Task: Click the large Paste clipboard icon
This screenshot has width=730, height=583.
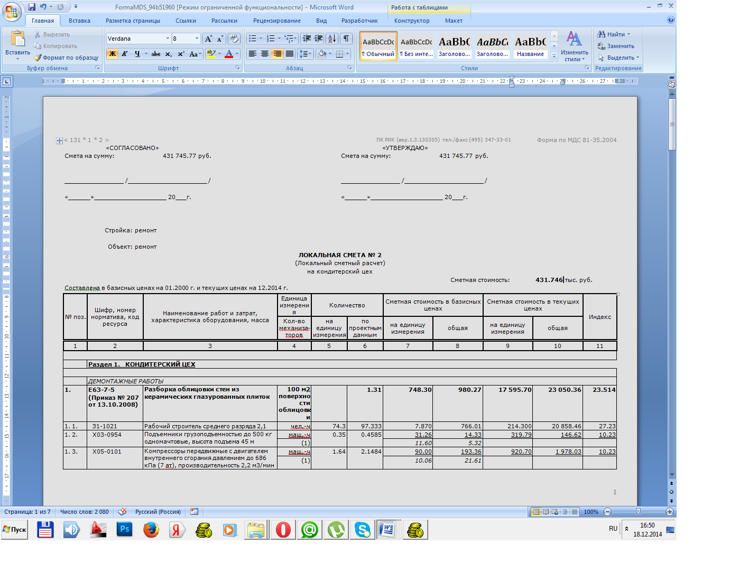Action: click(x=17, y=39)
